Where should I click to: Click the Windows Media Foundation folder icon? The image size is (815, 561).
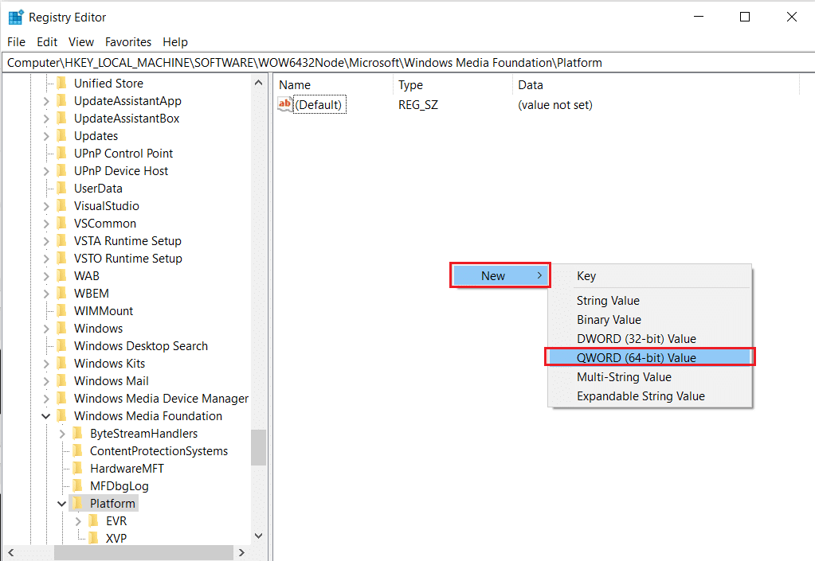(61, 415)
